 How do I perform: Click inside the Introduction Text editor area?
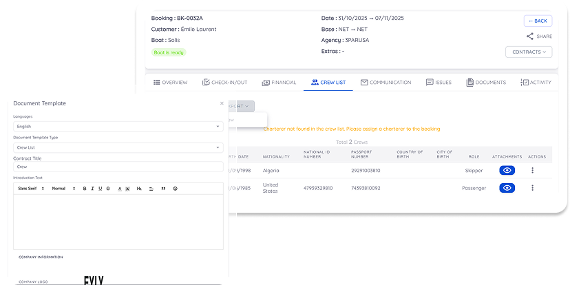pyautogui.click(x=118, y=222)
